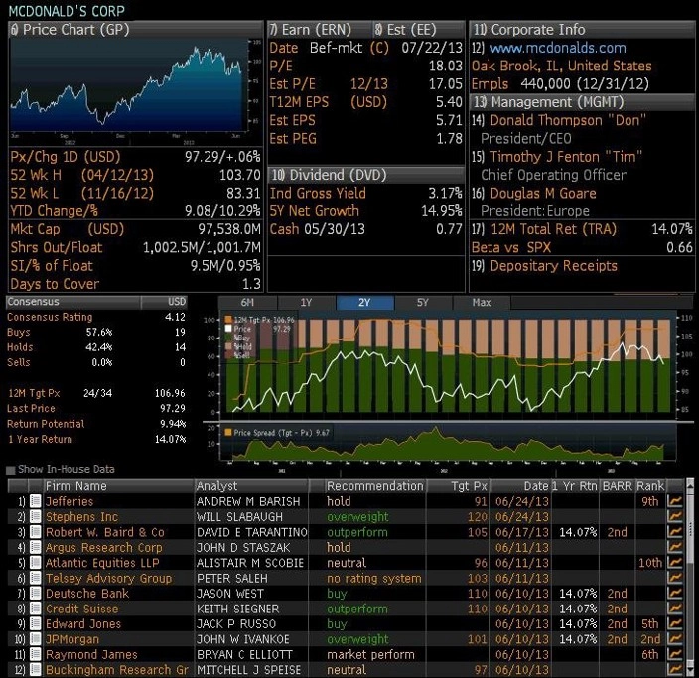Click the chart icon in Raymond James row

tap(675, 654)
